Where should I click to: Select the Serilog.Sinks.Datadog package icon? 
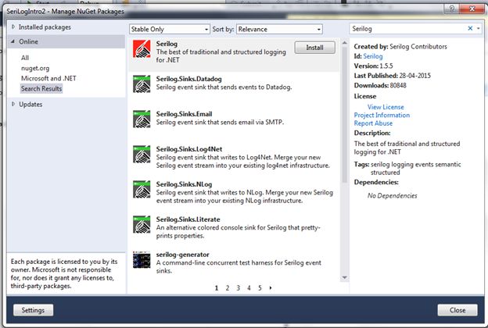142,84
